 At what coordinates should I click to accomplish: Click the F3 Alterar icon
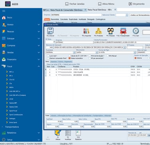(x=58, y=133)
